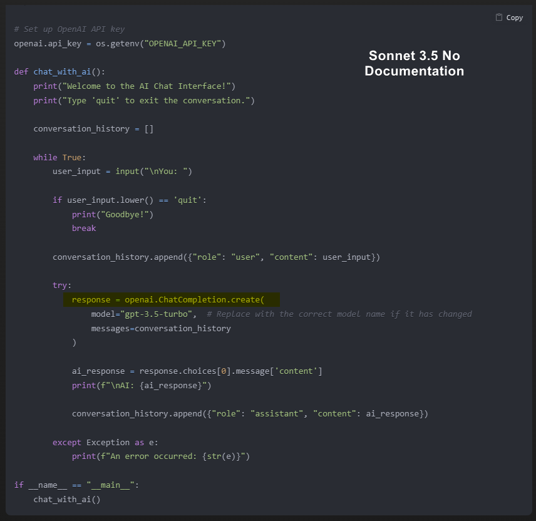The height and width of the screenshot is (521, 536).
Task: Click the "Sonnet 3.5 No Documentation" heading
Action: point(414,63)
